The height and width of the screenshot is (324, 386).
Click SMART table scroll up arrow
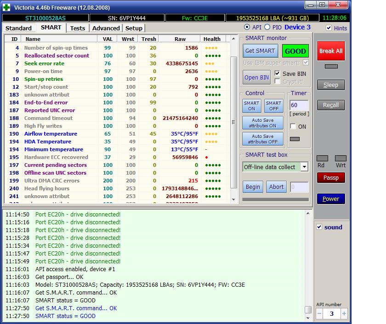[x=233, y=39]
